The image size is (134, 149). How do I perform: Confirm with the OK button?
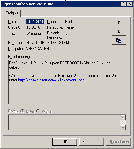65,142
